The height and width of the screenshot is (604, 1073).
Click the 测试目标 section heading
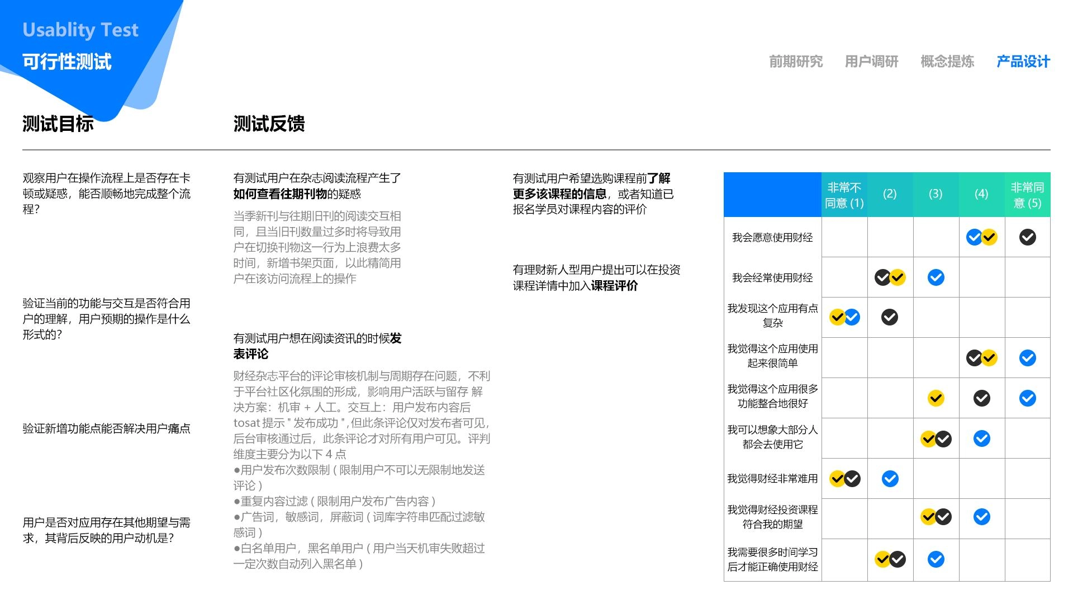tap(58, 124)
